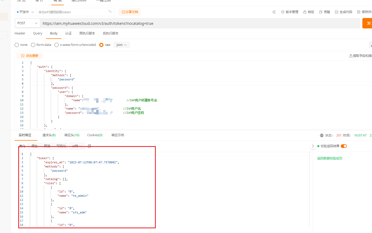
Task: Click the comment //IAM用户密码
Action: [133, 113]
